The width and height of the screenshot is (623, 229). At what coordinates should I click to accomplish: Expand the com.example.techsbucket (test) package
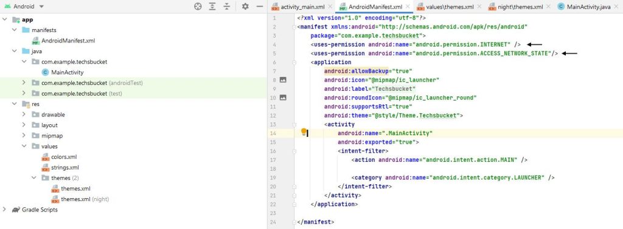(24, 93)
